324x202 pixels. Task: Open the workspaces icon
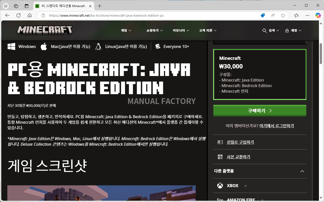[x=16, y=6]
